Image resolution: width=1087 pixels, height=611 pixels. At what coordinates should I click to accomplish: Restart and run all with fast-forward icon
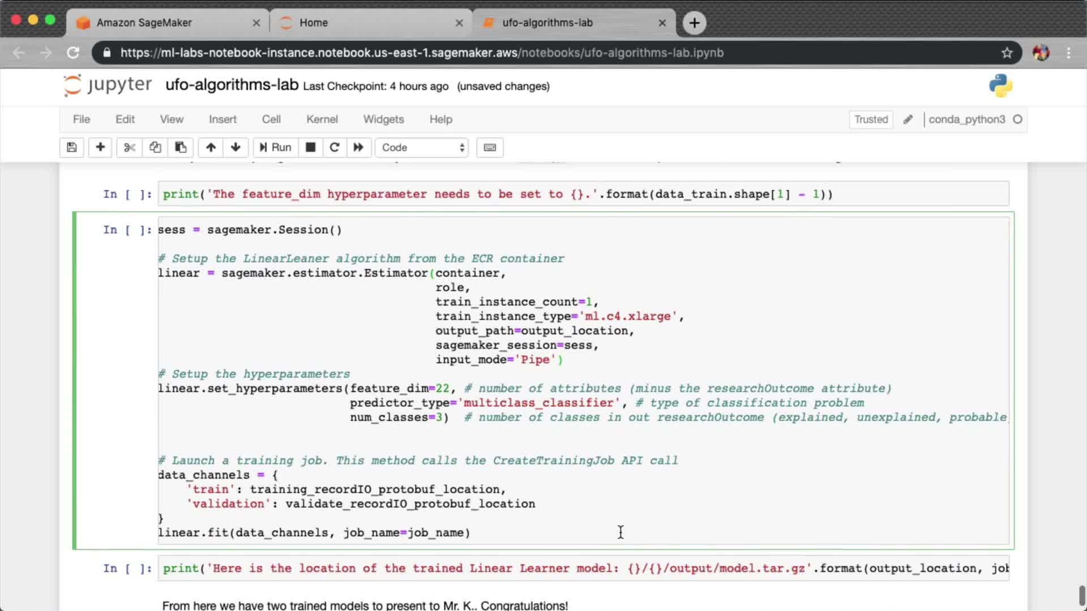tap(358, 148)
